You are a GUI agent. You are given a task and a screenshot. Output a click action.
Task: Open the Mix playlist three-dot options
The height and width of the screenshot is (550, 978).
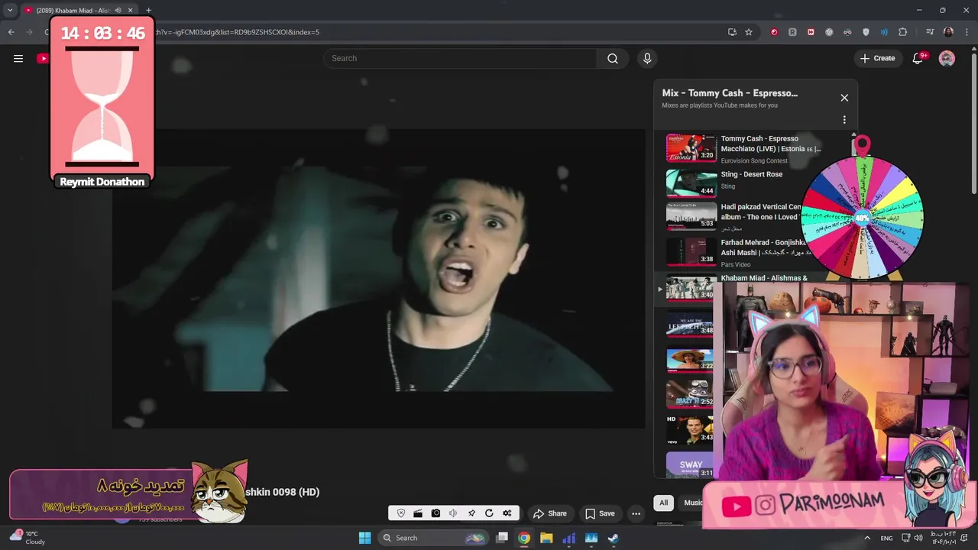click(844, 119)
